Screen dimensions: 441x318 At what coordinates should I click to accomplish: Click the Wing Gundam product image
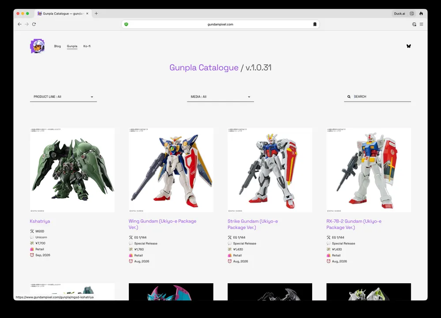click(171, 170)
